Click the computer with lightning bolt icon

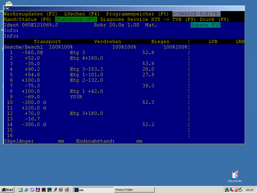61,190
